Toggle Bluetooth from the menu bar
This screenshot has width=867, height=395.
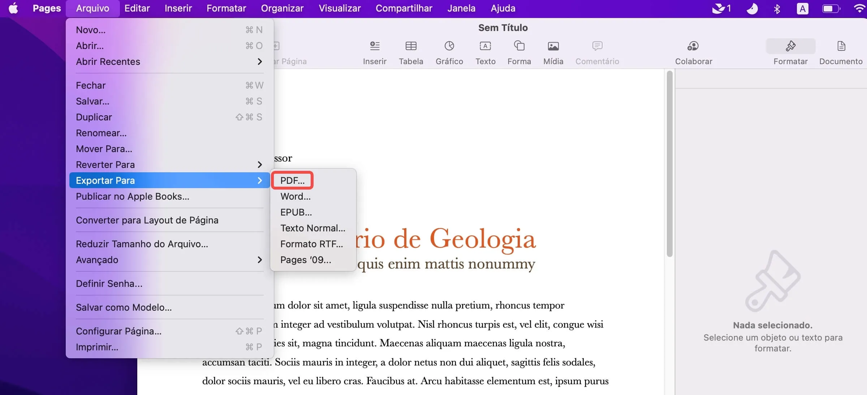(x=777, y=8)
